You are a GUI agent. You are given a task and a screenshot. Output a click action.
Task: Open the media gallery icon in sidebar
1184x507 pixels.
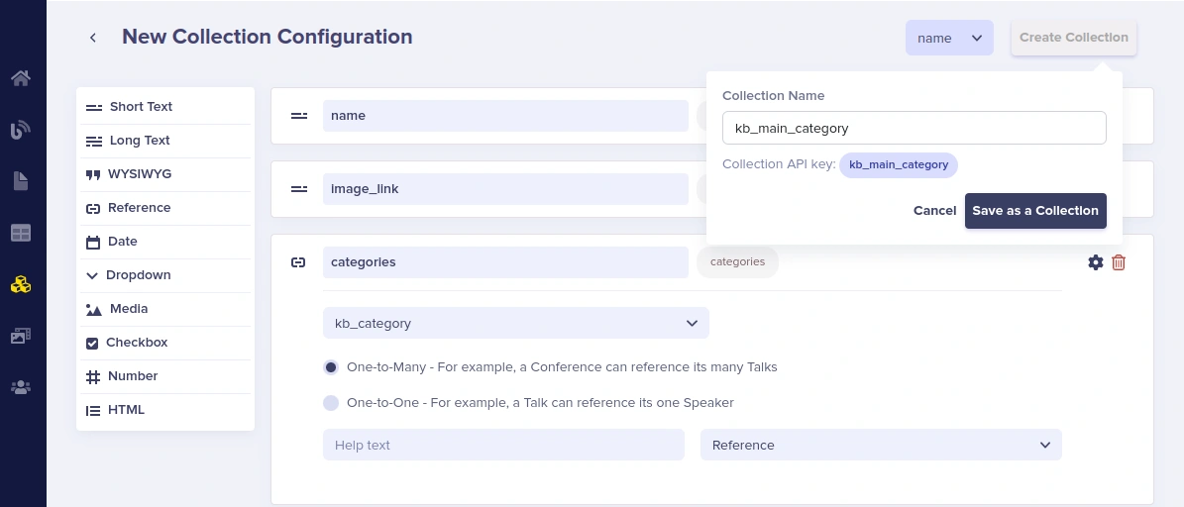pyautogui.click(x=21, y=337)
